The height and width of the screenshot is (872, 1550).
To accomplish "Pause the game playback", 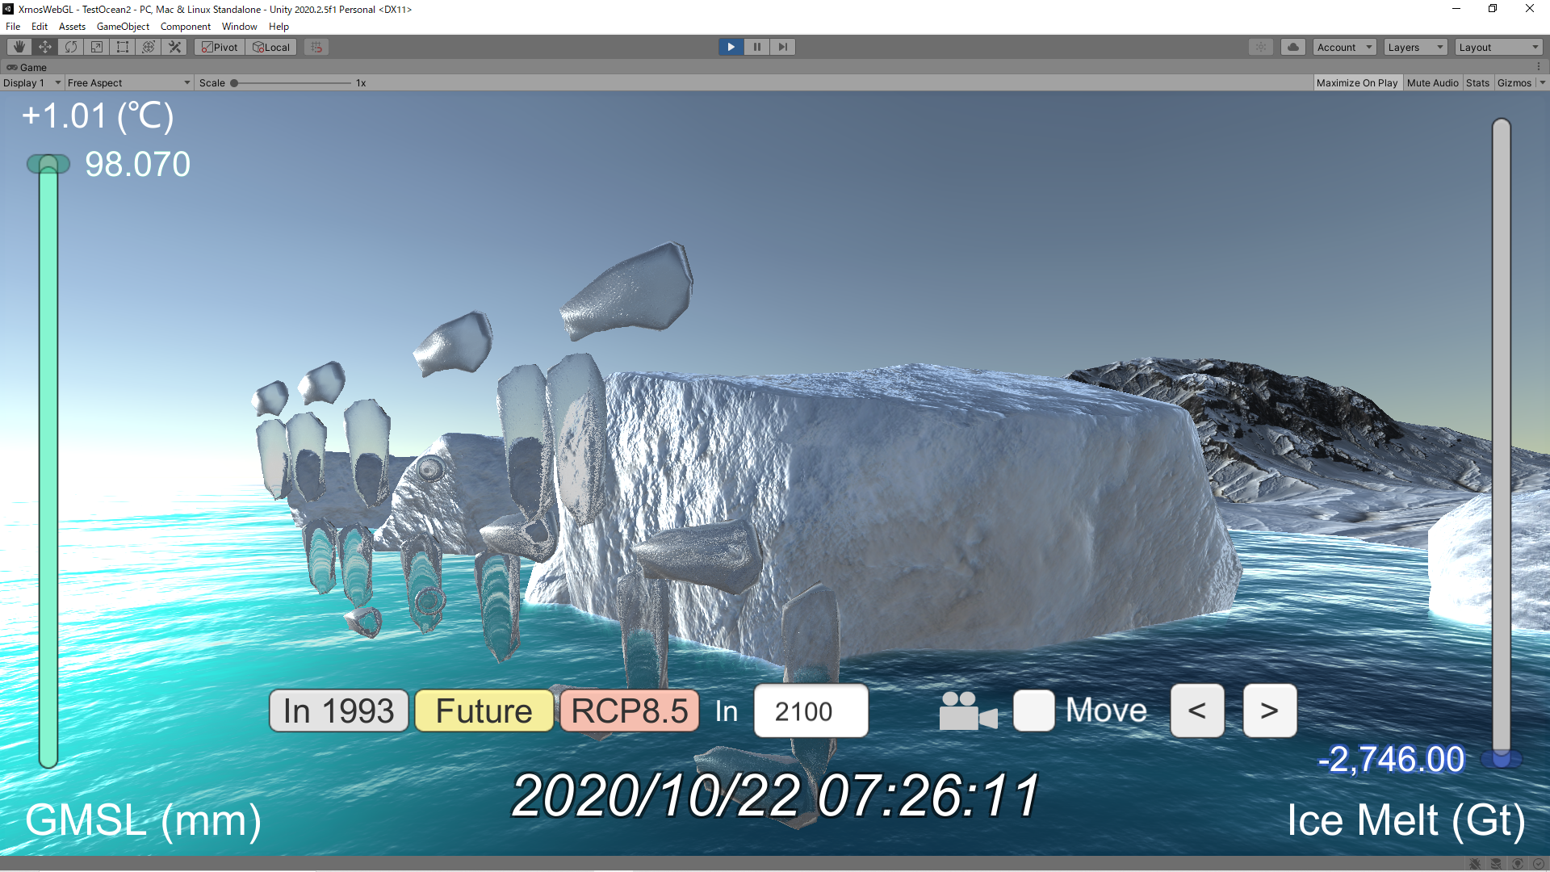I will click(x=756, y=47).
